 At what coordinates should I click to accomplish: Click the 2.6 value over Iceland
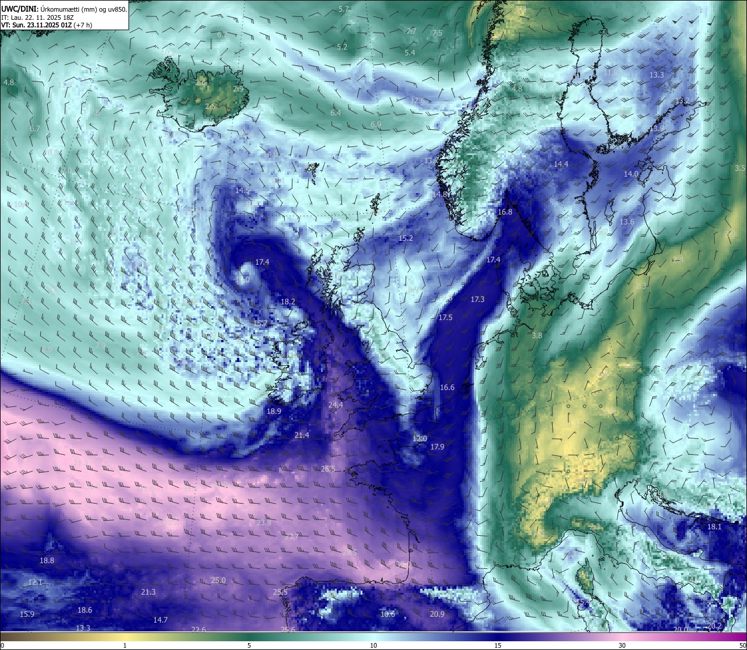(x=210, y=106)
